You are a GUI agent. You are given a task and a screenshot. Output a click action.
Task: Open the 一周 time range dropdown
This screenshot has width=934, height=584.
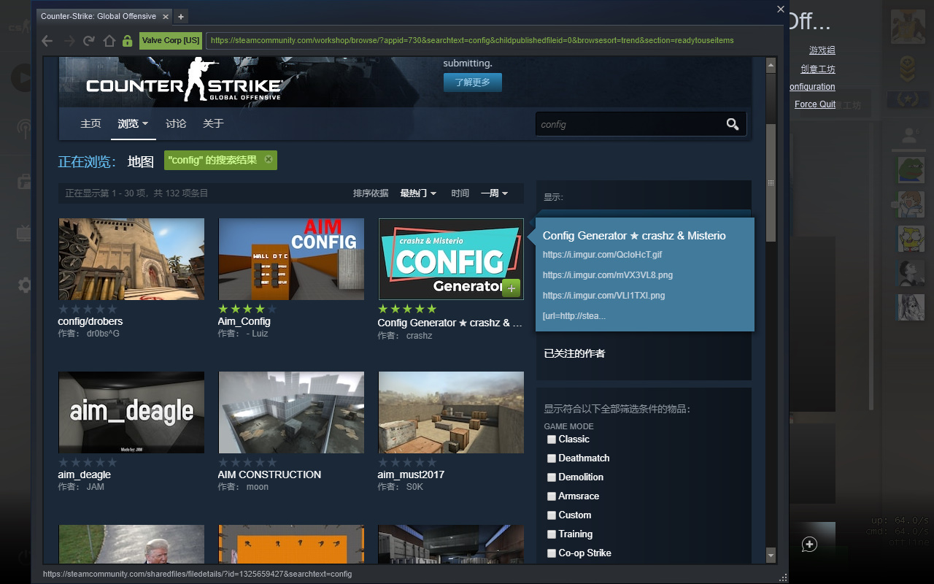pyautogui.click(x=494, y=193)
